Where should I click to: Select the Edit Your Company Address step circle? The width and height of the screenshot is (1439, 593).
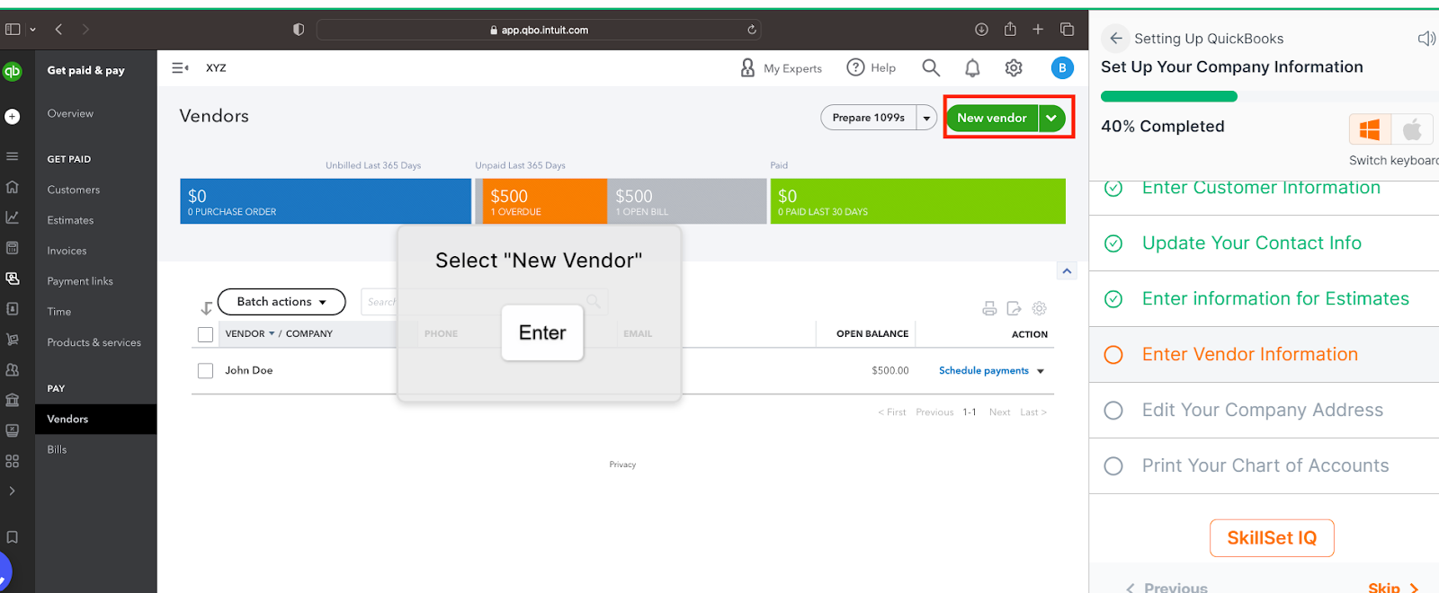tap(1113, 411)
